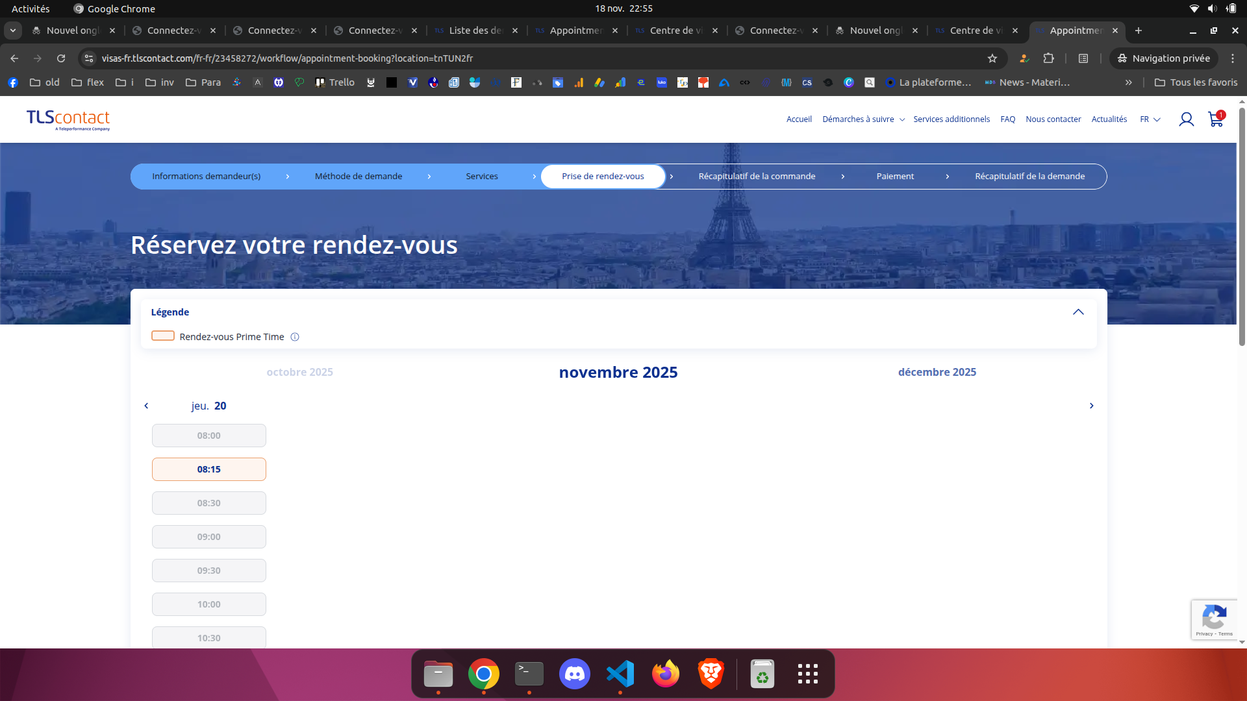Go to the Services step

pos(482,177)
